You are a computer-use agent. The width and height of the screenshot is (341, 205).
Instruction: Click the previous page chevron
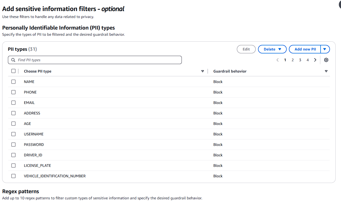[x=278, y=60]
